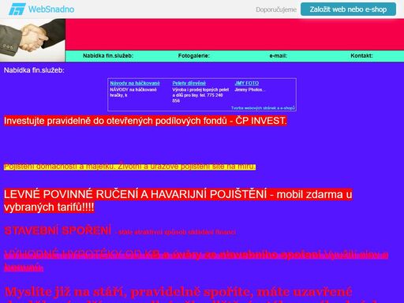Click the STAVEBNÍ SPOŘENÍ heading
Viewport: 404px width, 303px height.
(58, 230)
